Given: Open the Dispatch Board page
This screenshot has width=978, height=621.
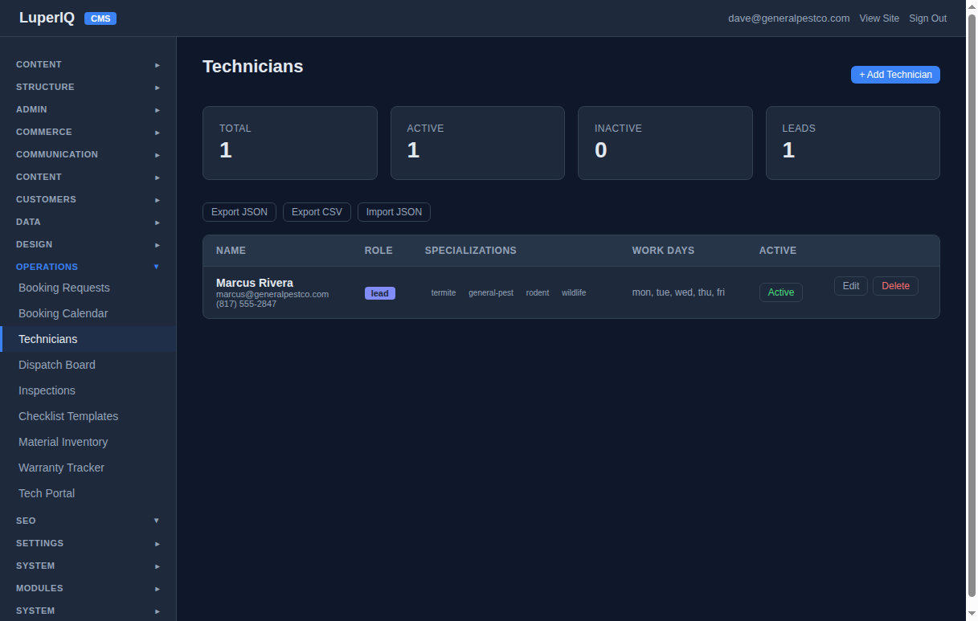Looking at the screenshot, I should point(57,365).
